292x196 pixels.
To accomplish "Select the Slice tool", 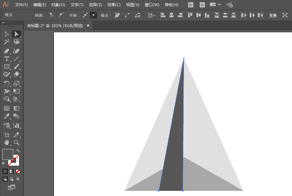I will (x=16, y=134).
